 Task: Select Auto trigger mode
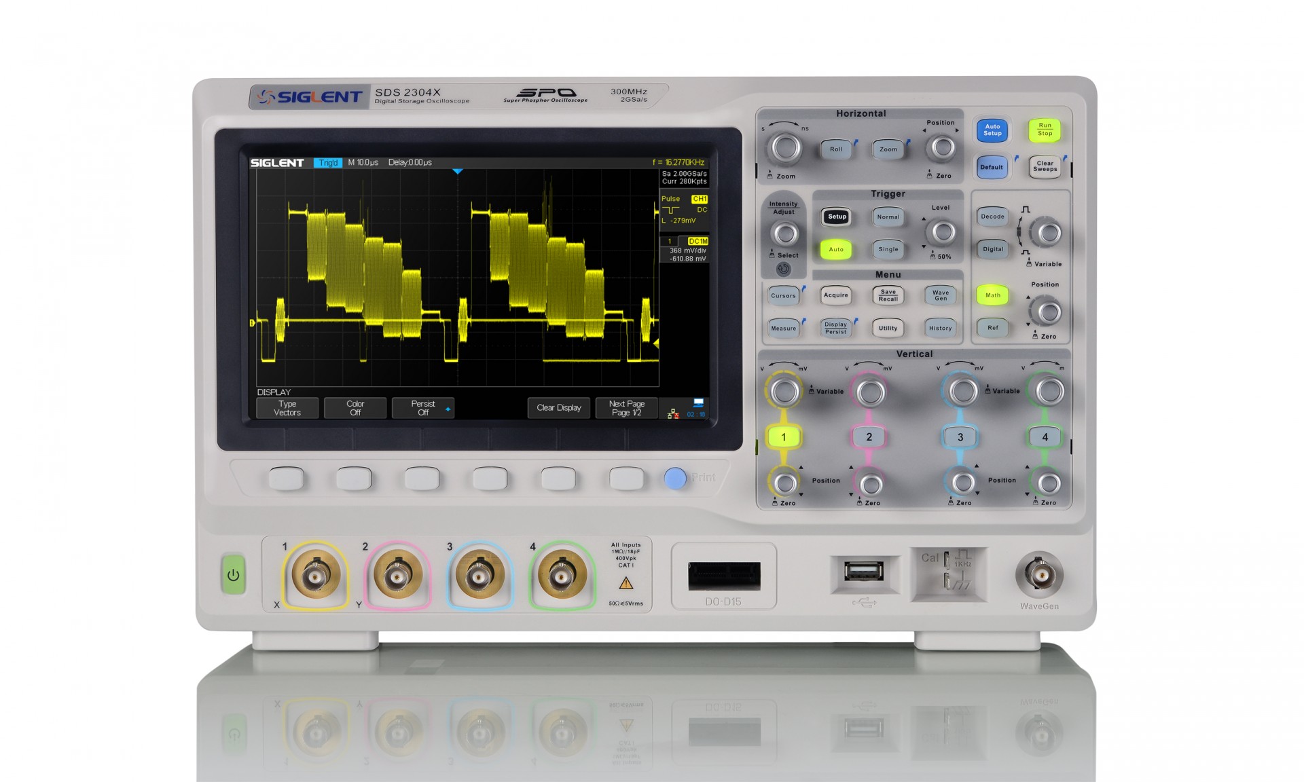point(836,249)
